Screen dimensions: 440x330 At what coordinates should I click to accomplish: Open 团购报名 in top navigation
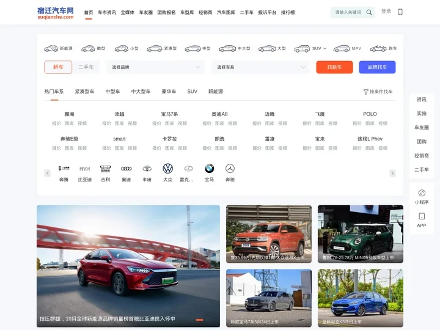click(166, 12)
